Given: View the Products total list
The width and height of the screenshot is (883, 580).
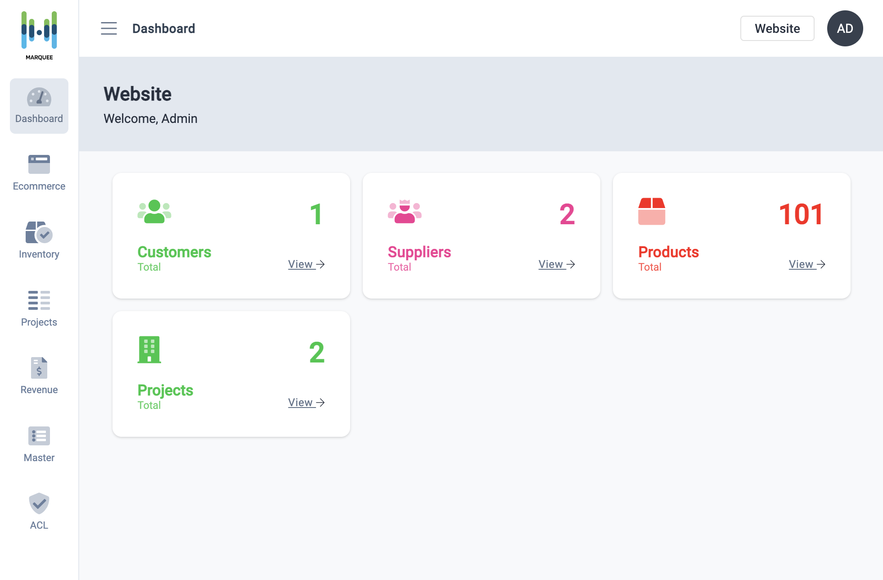Looking at the screenshot, I should 807,264.
